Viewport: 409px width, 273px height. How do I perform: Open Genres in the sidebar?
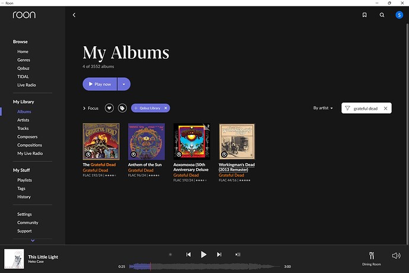[x=24, y=60]
